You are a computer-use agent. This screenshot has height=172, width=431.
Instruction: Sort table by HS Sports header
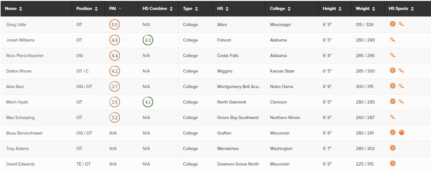point(401,9)
